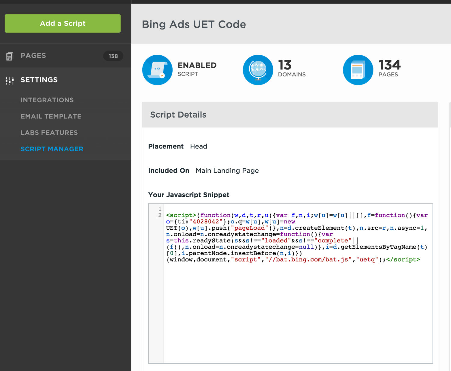Click the Pages document icon in sidebar
The image size is (451, 371).
(x=10, y=56)
